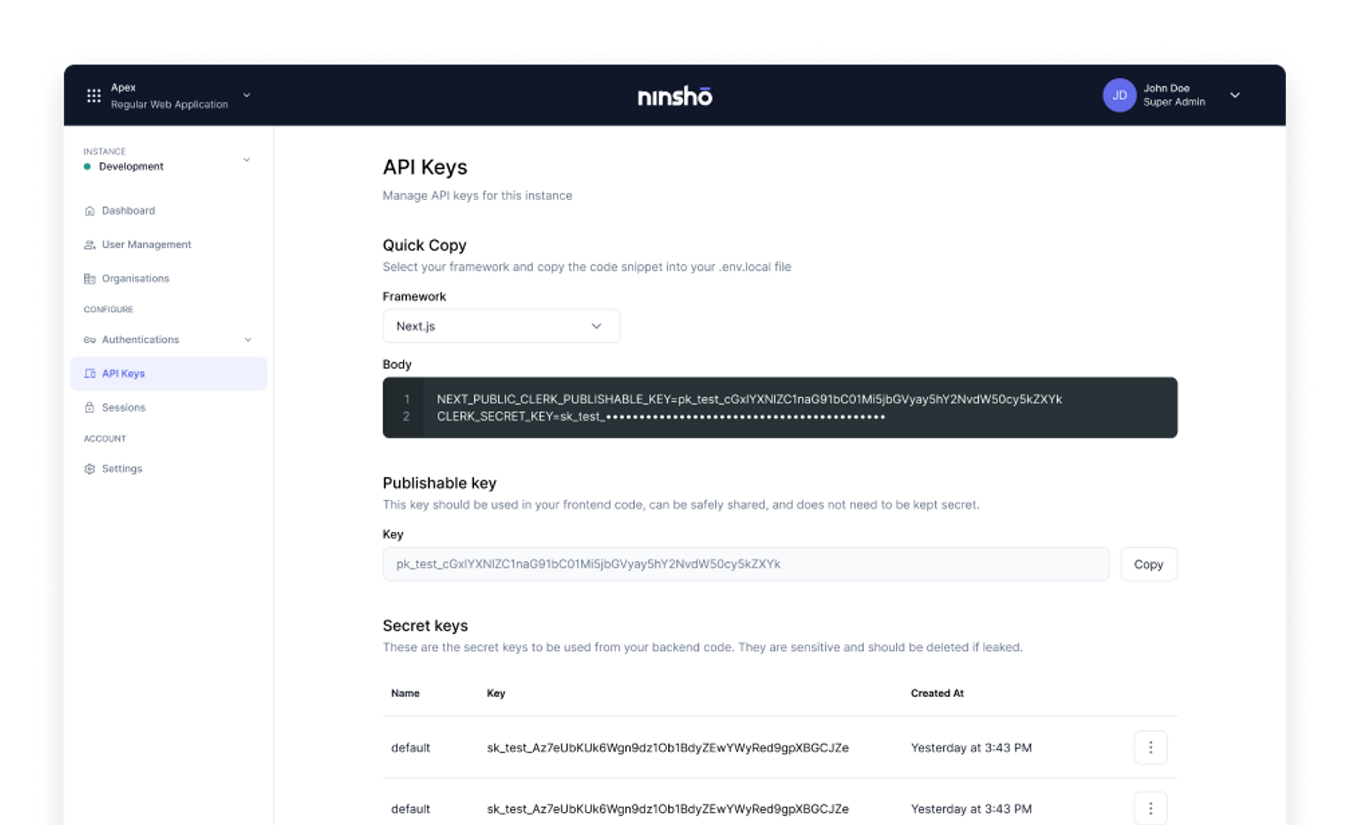Click the Organisations building icon
1350x825 pixels.
(x=90, y=279)
